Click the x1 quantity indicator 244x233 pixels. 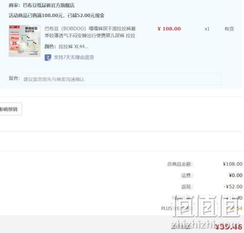pos(207,29)
